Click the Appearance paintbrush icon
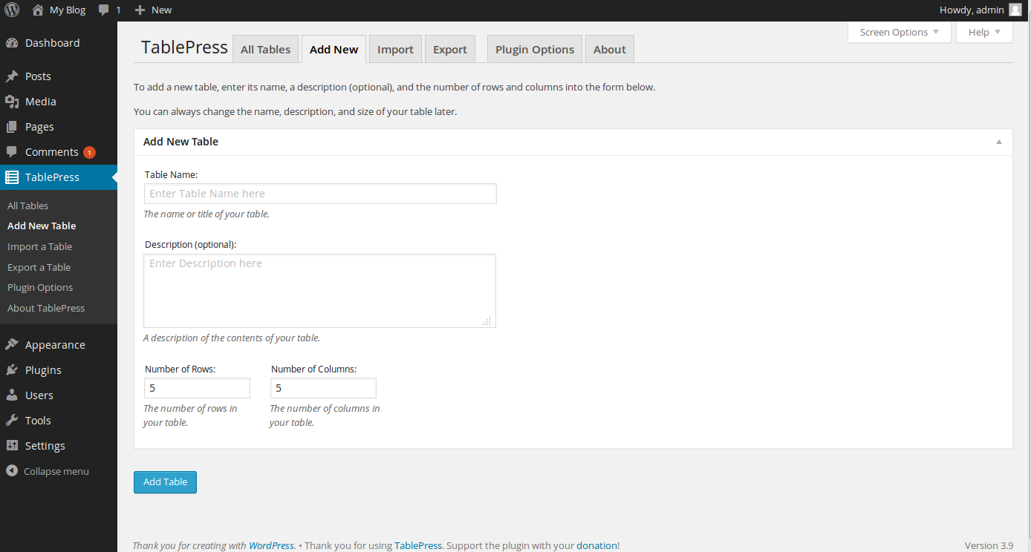The image size is (1031, 552). 12,345
